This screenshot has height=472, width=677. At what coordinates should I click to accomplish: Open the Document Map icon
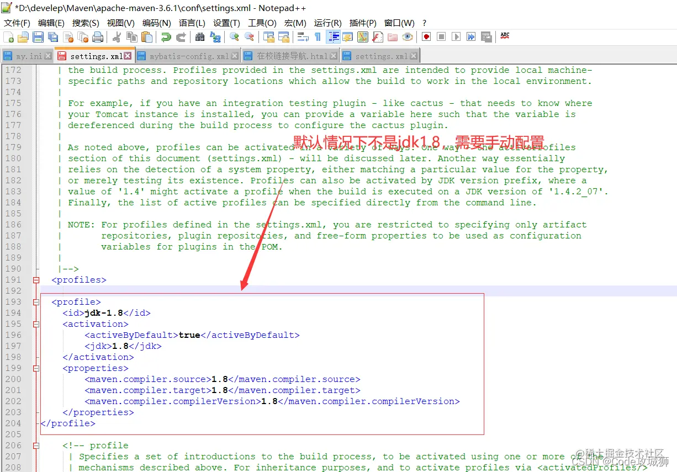[x=362, y=37]
